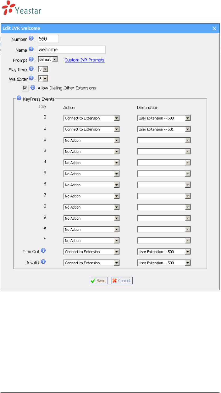Viewport: 221px width, 393px height.
Task: Click the WaitExten info icon
Action: tap(31, 78)
